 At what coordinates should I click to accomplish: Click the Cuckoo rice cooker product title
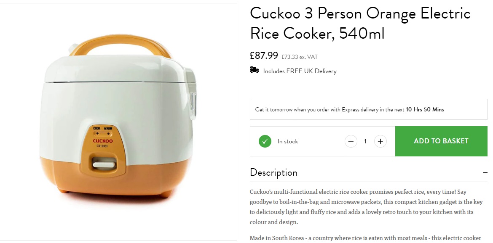(x=360, y=23)
